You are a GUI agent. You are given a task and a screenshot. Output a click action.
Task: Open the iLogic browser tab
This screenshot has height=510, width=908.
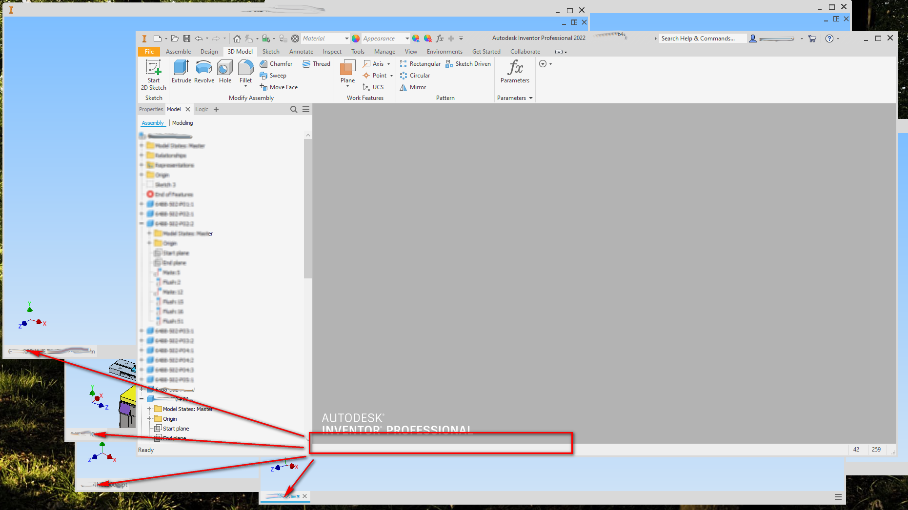pyautogui.click(x=201, y=109)
